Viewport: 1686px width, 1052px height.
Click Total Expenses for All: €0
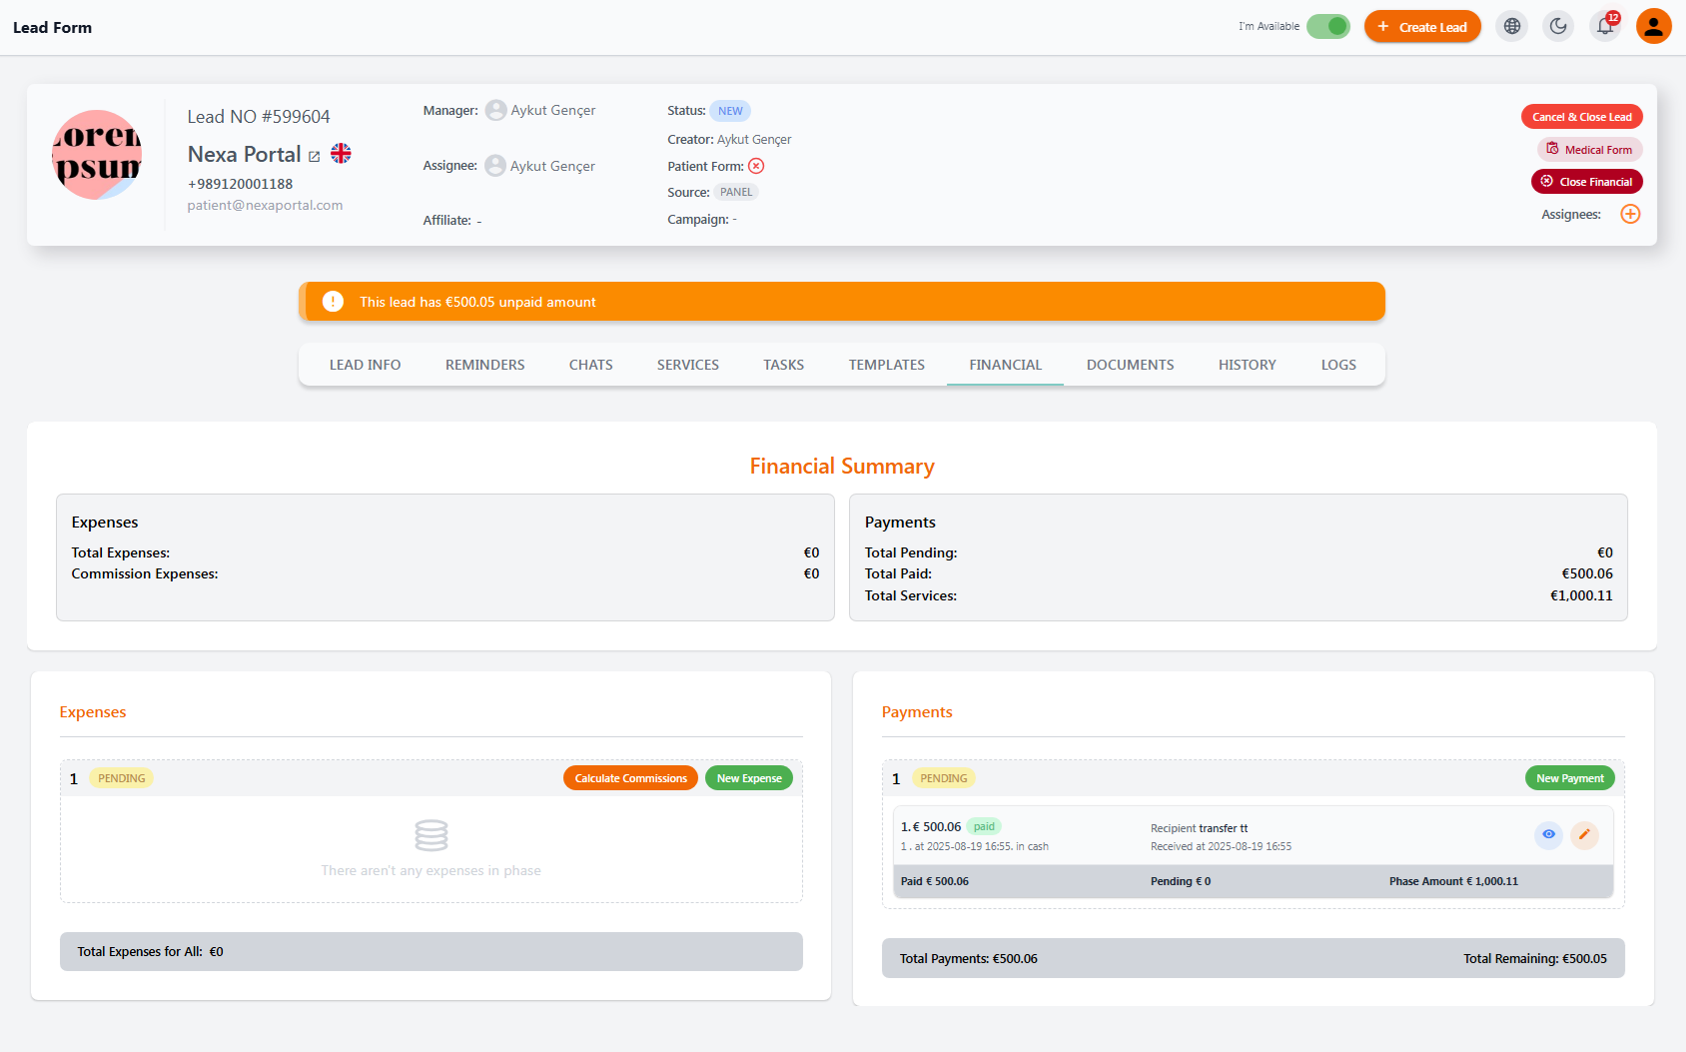point(151,951)
